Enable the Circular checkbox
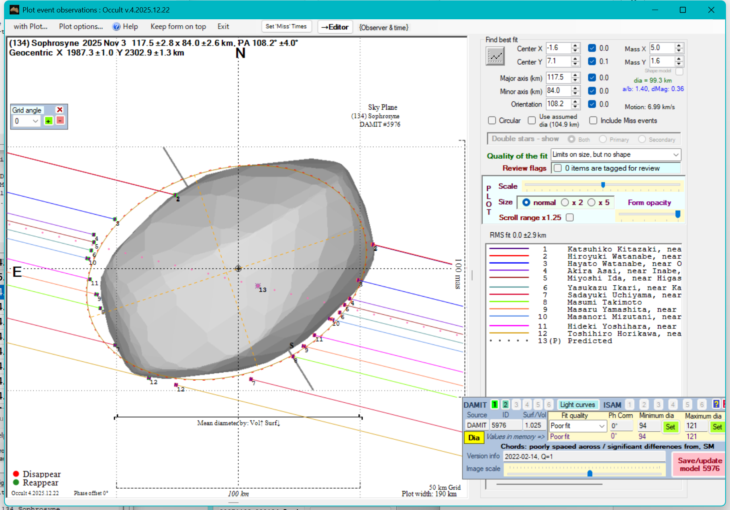Image resolution: width=730 pixels, height=510 pixels. click(x=492, y=121)
